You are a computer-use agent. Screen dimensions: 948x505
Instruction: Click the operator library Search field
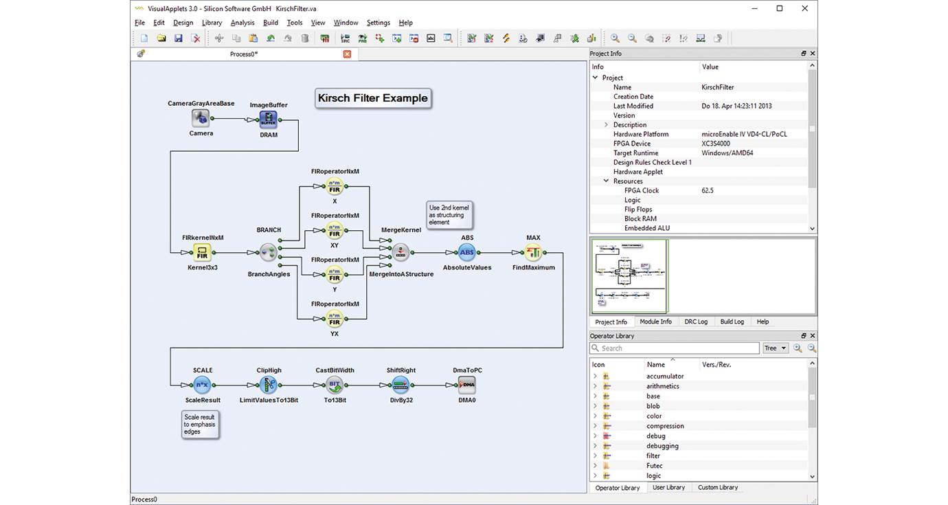(x=675, y=348)
